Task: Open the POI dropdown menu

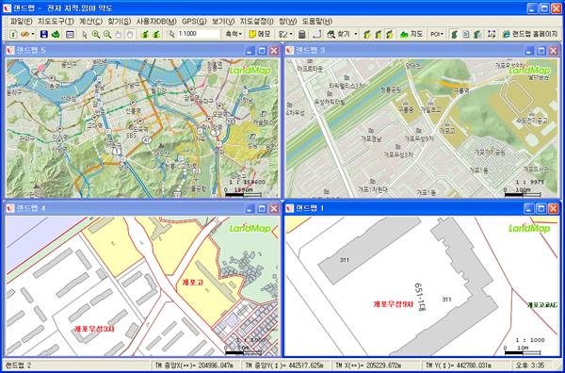Action: point(437,34)
